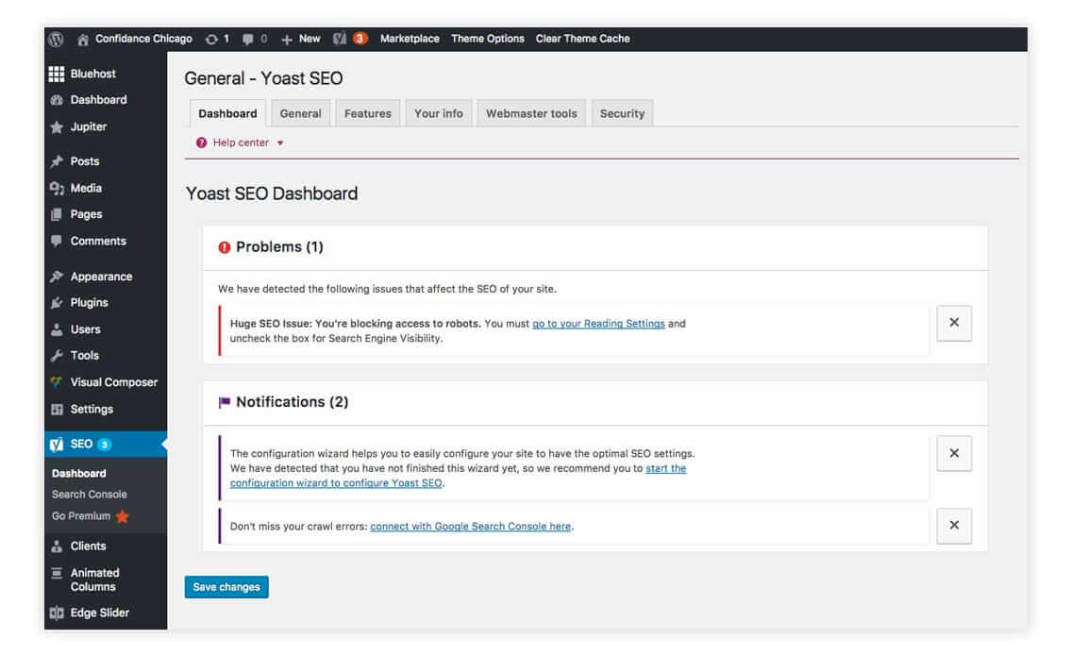The width and height of the screenshot is (1071, 656).
Task: Dismiss the crawl errors notification
Action: pos(954,526)
